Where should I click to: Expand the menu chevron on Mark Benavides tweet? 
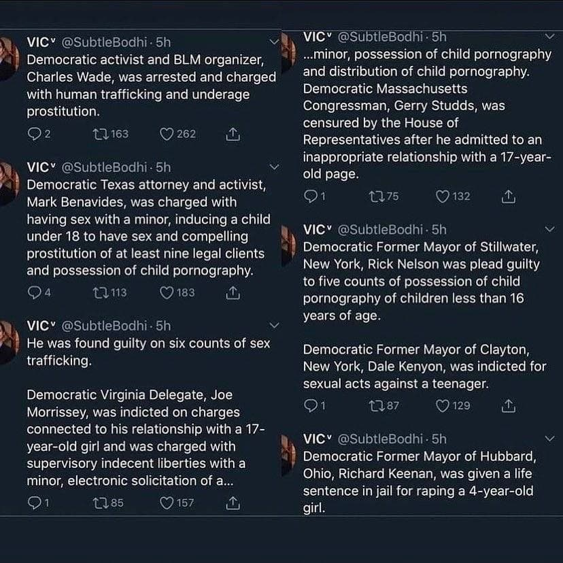(x=274, y=167)
